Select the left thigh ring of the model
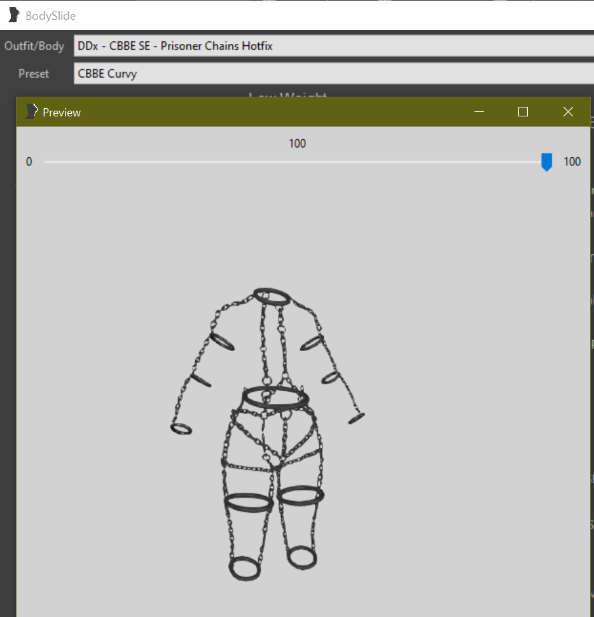The width and height of the screenshot is (594, 617). coord(249,503)
